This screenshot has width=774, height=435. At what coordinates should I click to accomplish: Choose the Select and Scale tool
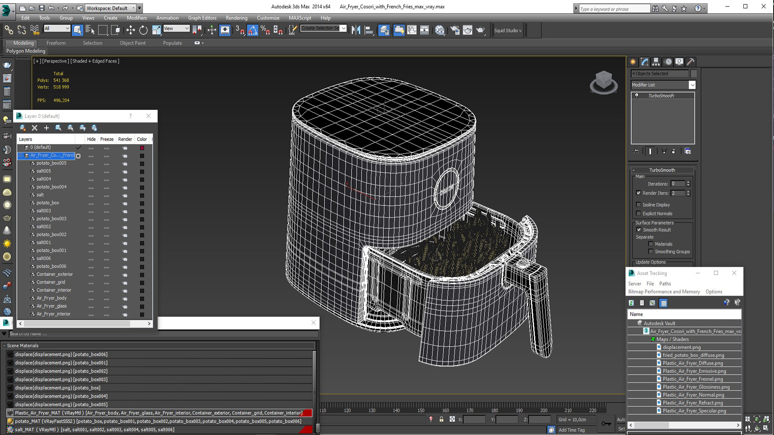[156, 30]
